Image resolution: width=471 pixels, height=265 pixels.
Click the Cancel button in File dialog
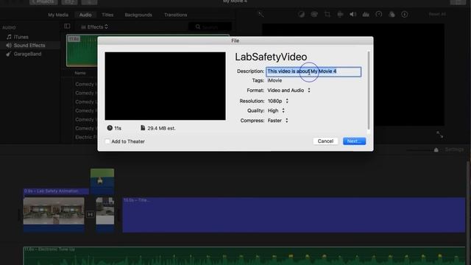tap(325, 141)
